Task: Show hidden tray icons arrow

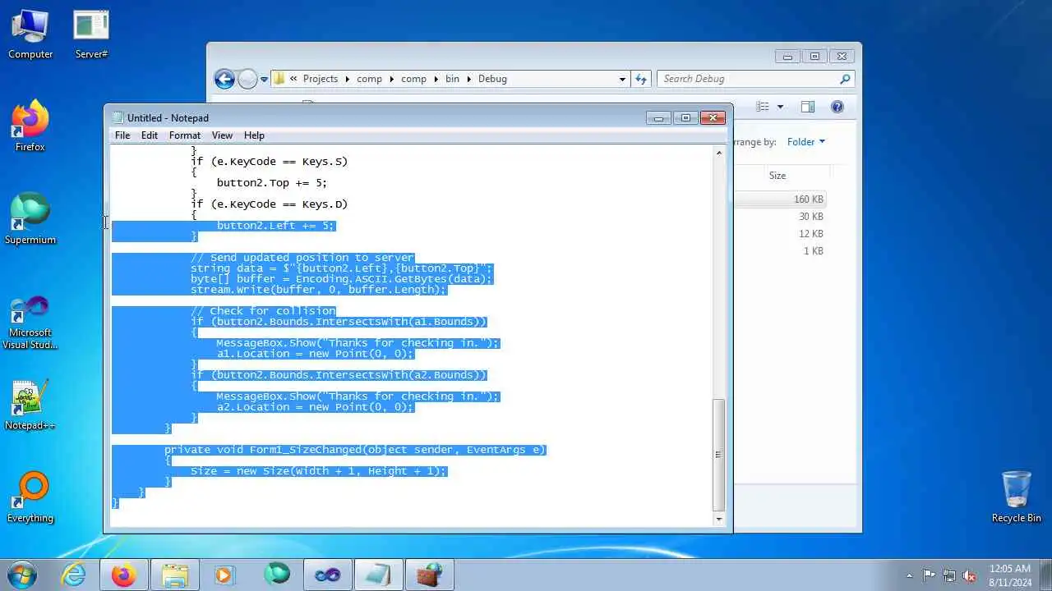Action: (x=908, y=575)
